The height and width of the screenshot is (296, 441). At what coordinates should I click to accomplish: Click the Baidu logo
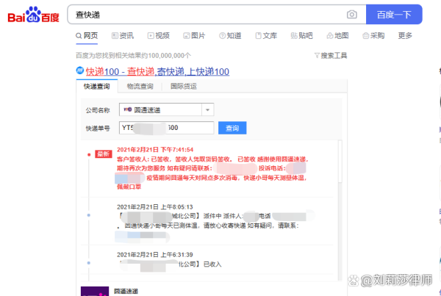click(33, 15)
